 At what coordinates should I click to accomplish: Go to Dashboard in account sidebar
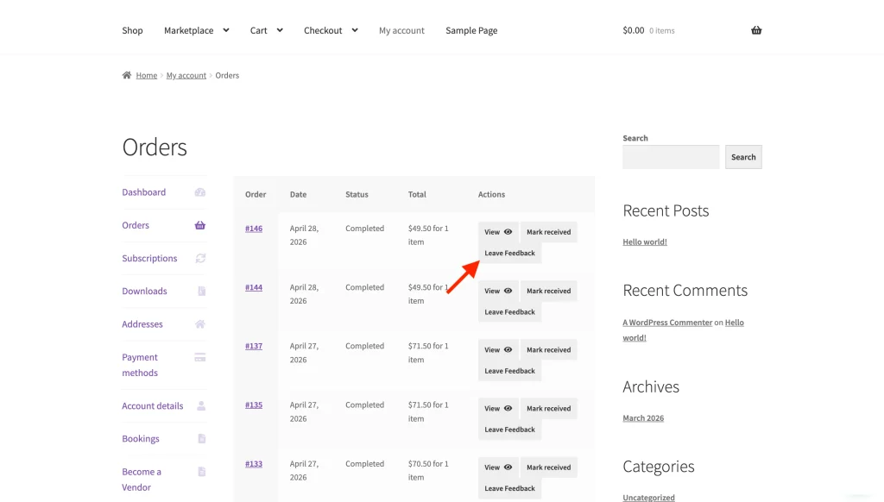(144, 192)
